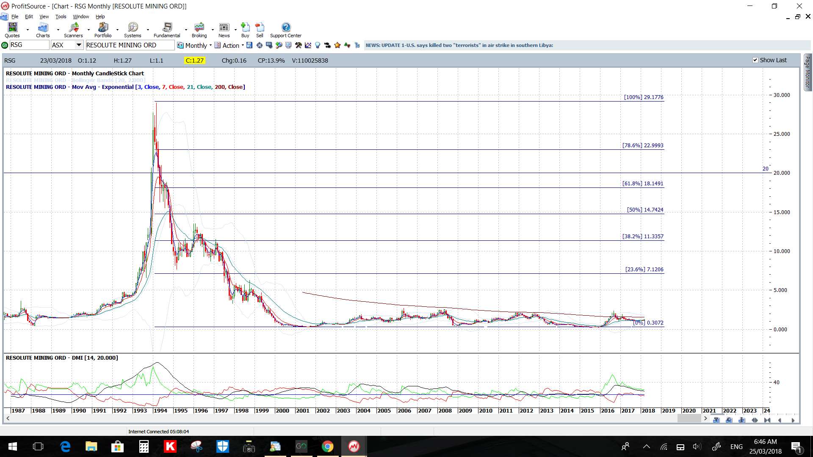
Task: Toggle the Show Last checkbox
Action: tap(755, 60)
